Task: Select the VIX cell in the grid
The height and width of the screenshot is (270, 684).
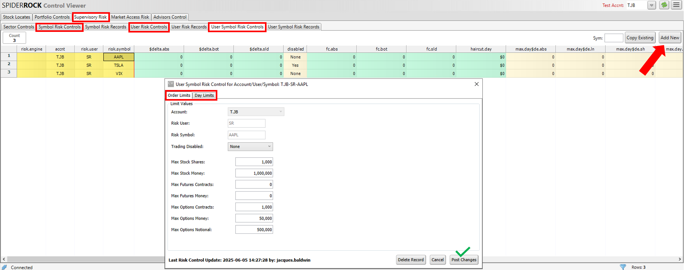Action: coord(119,73)
